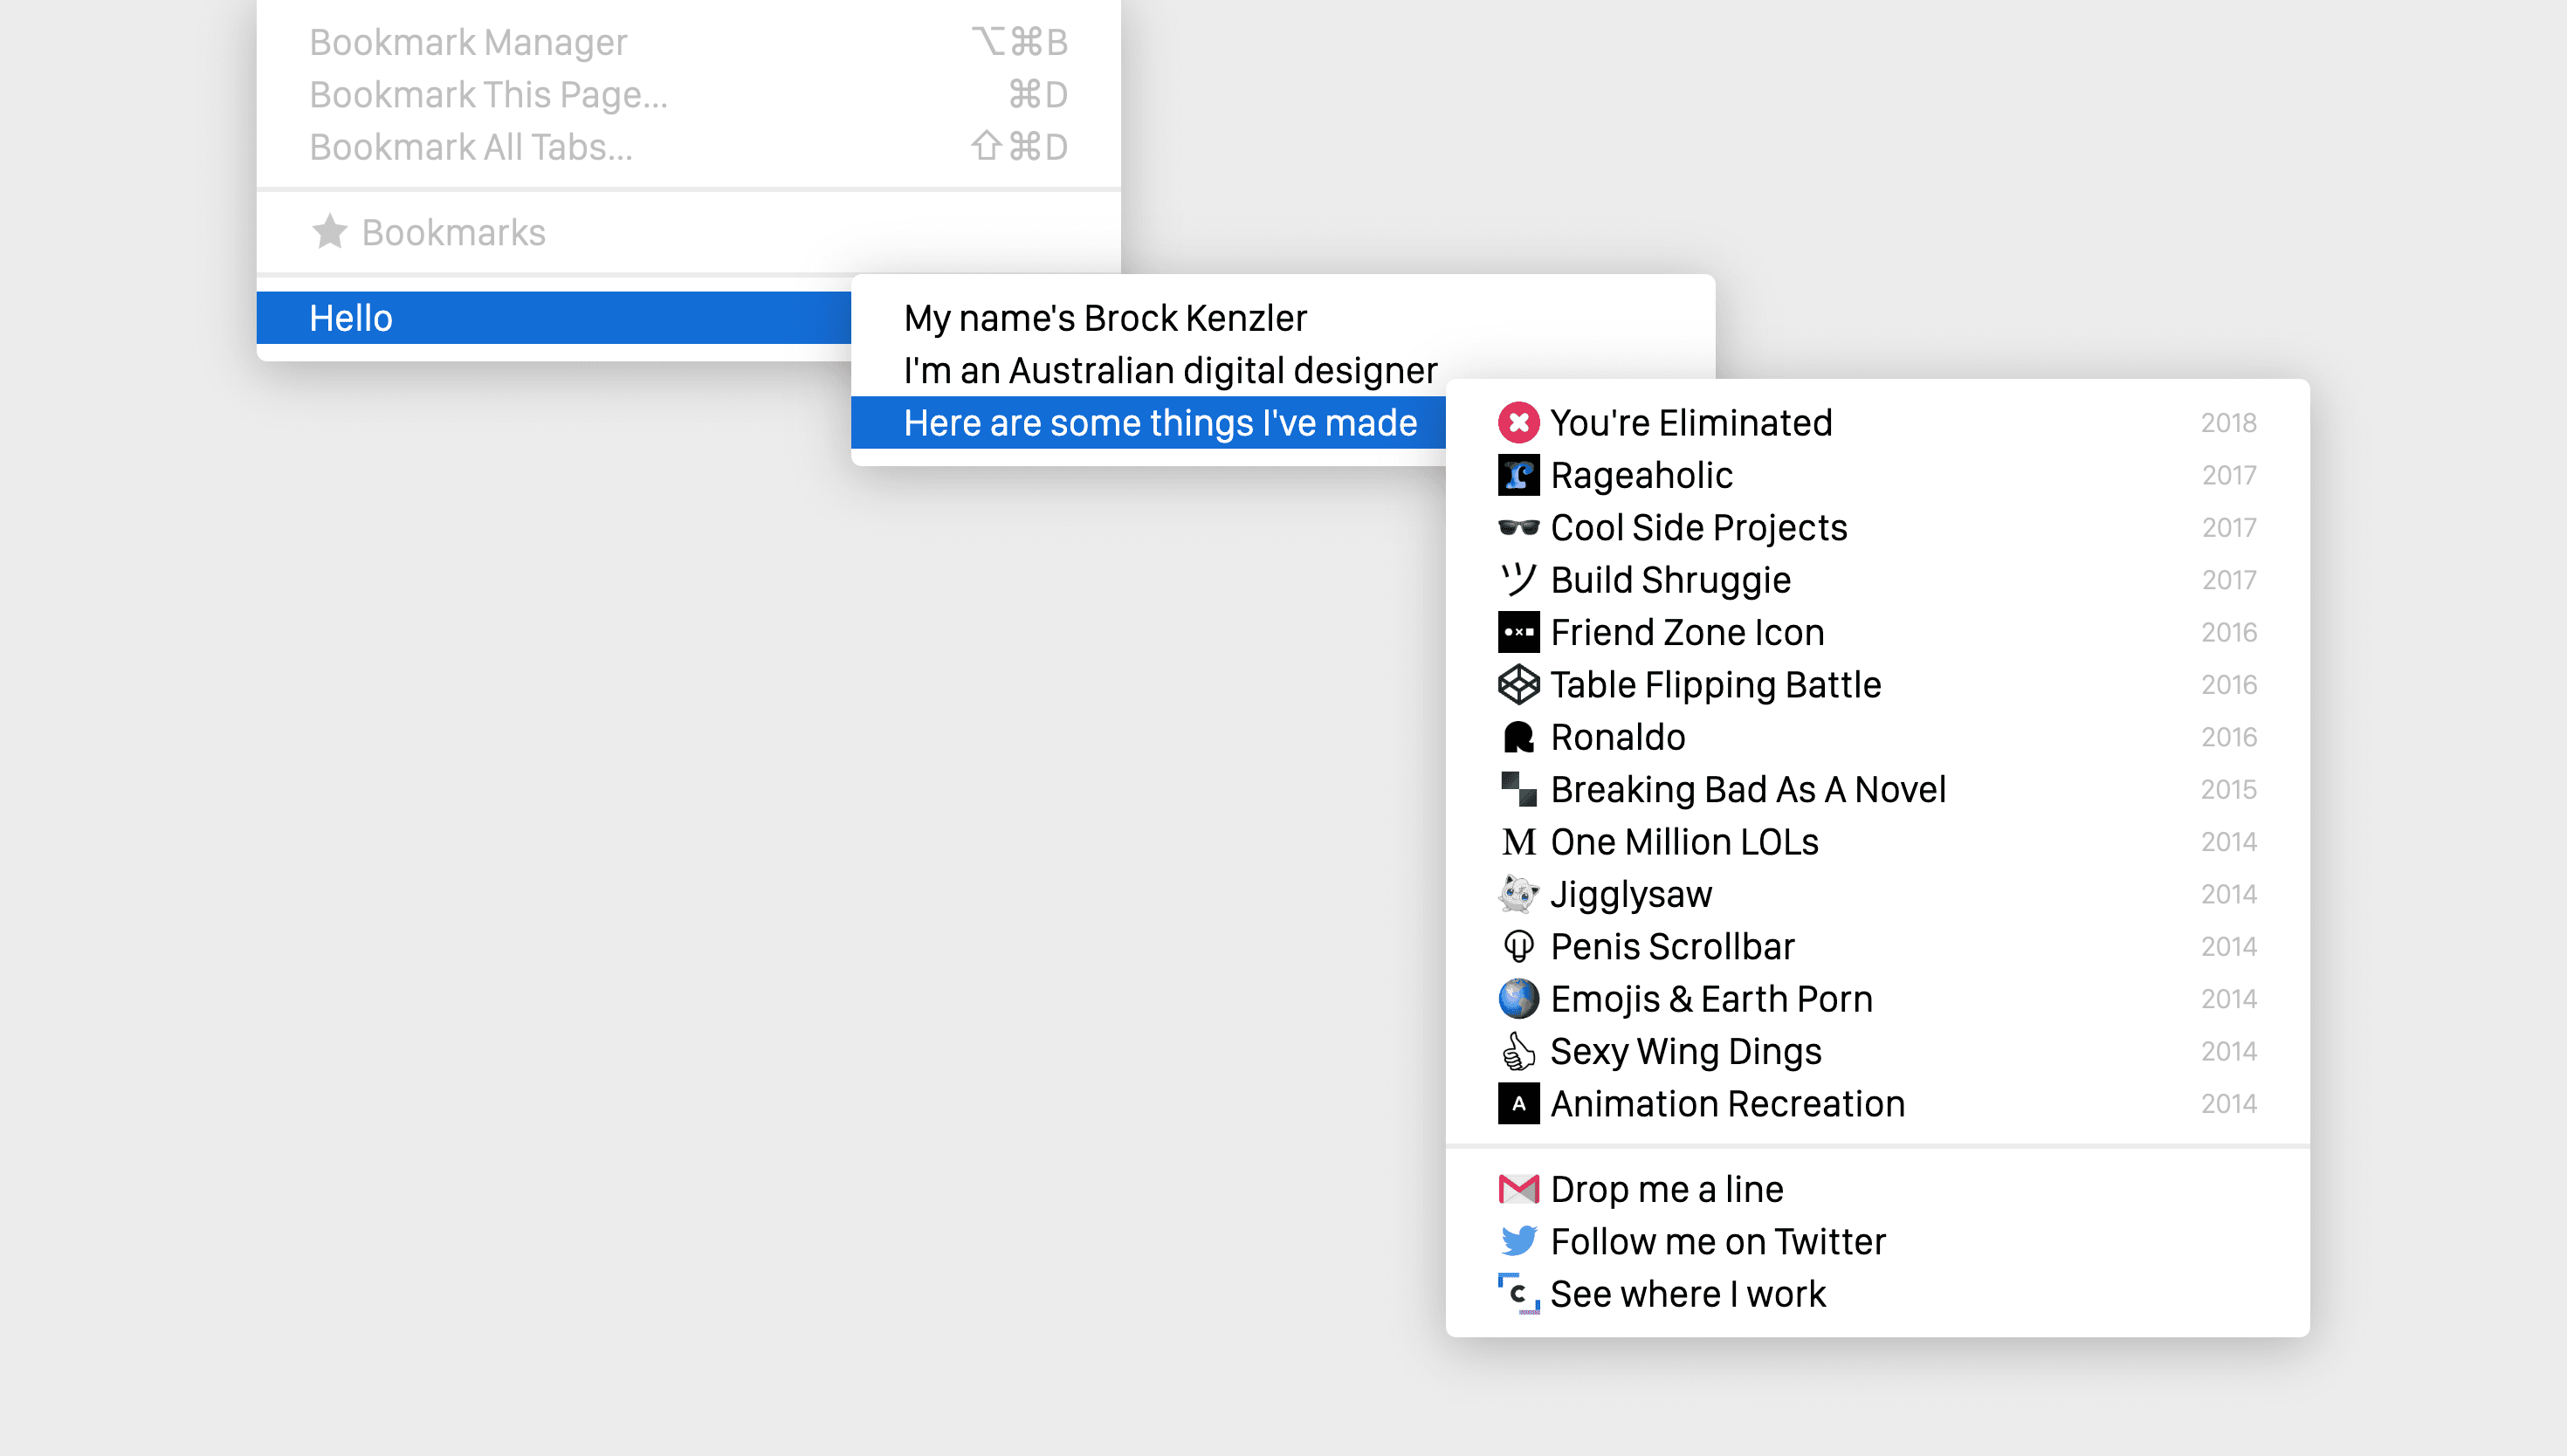Screen dimensions: 2567x1456
Task: Click the Medium M icon for One Million LOLs
Action: pyautogui.click(x=1518, y=842)
